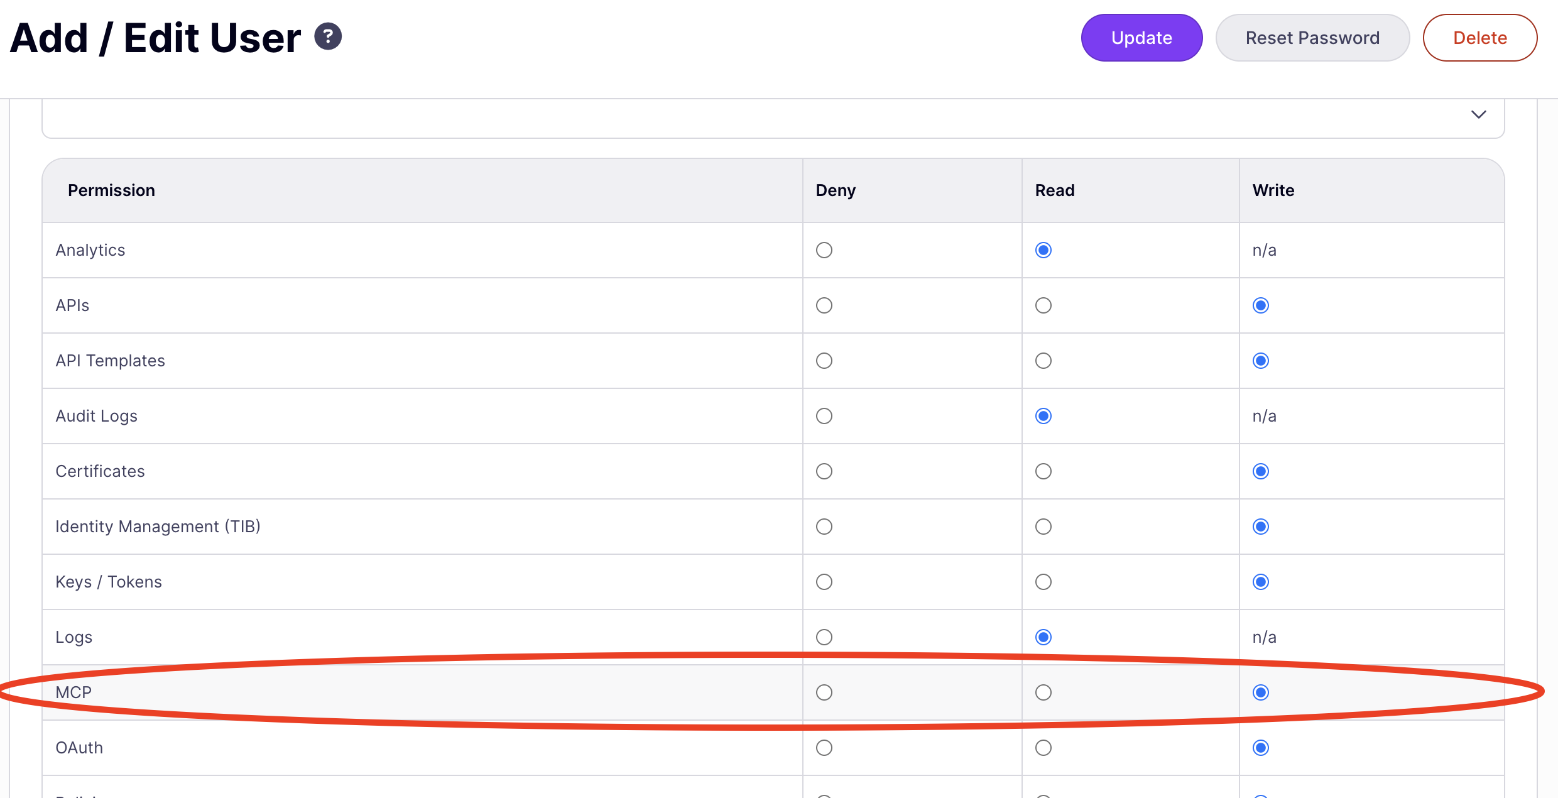Click the Identity Management (TIB) label

[x=158, y=527]
